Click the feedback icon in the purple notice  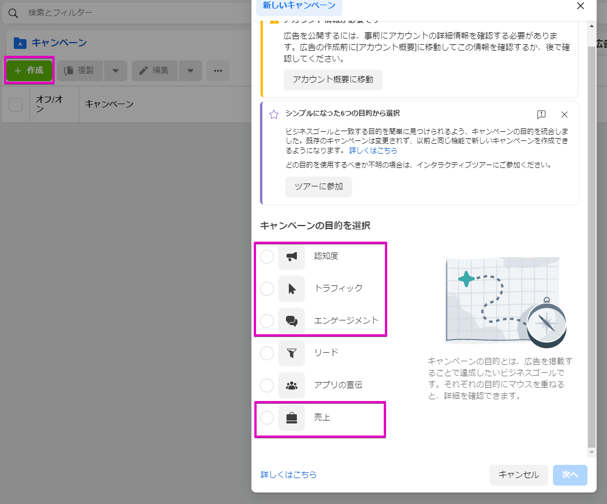(x=541, y=114)
